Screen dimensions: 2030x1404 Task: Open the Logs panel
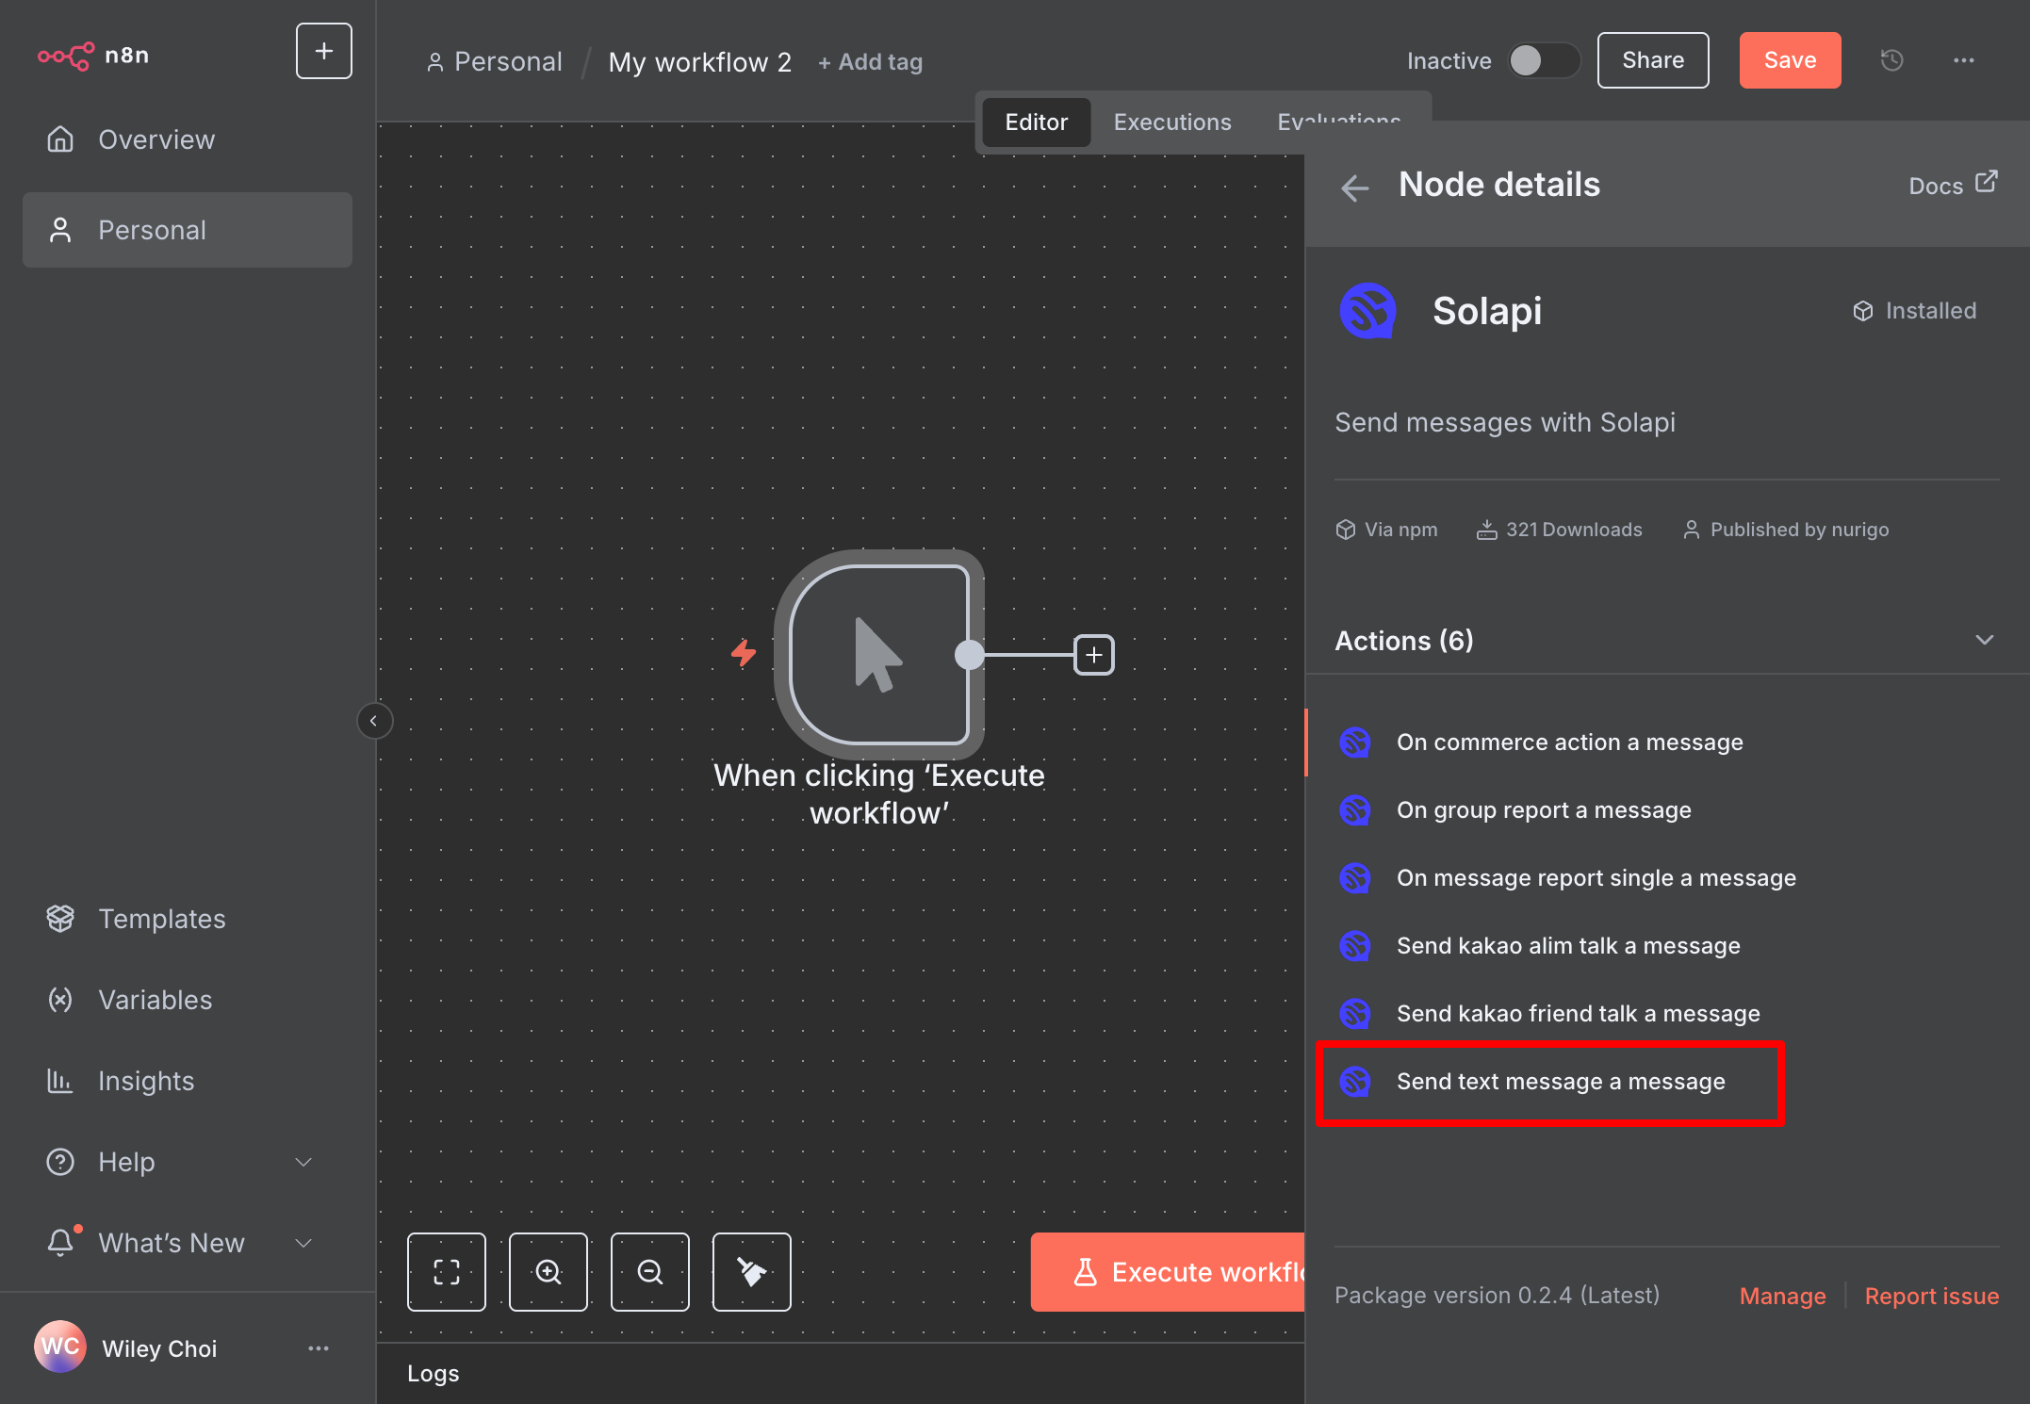pyautogui.click(x=434, y=1373)
